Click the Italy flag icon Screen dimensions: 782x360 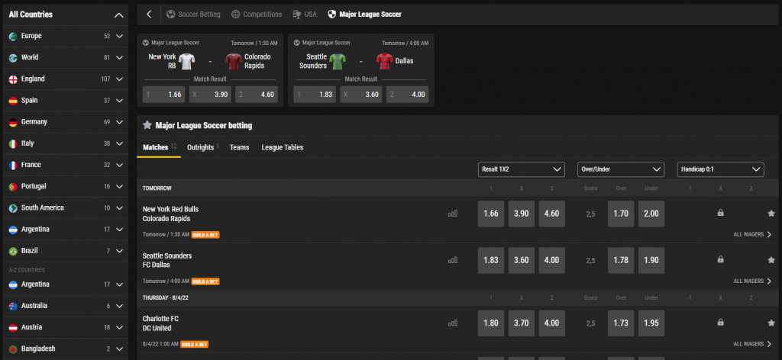pyautogui.click(x=13, y=143)
